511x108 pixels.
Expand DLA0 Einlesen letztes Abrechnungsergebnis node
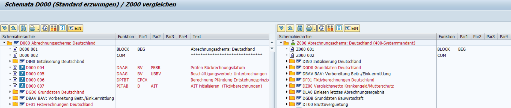coord(287,92)
